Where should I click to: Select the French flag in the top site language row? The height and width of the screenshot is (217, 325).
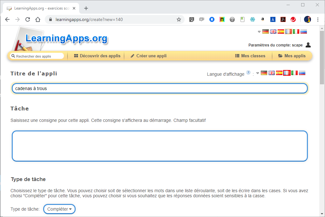point(288,31)
